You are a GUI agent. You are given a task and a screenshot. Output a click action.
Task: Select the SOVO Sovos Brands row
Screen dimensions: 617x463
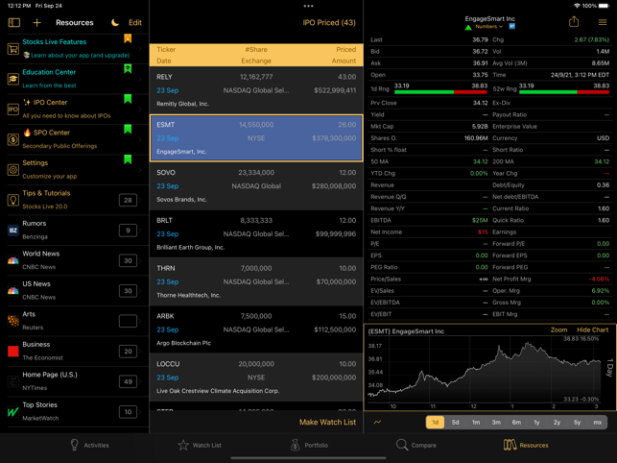256,186
